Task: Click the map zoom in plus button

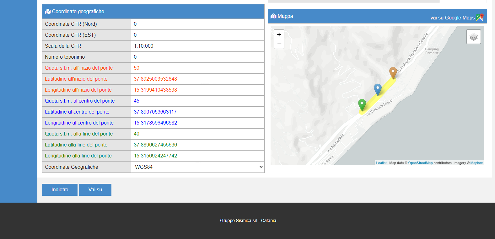Action: 279,35
